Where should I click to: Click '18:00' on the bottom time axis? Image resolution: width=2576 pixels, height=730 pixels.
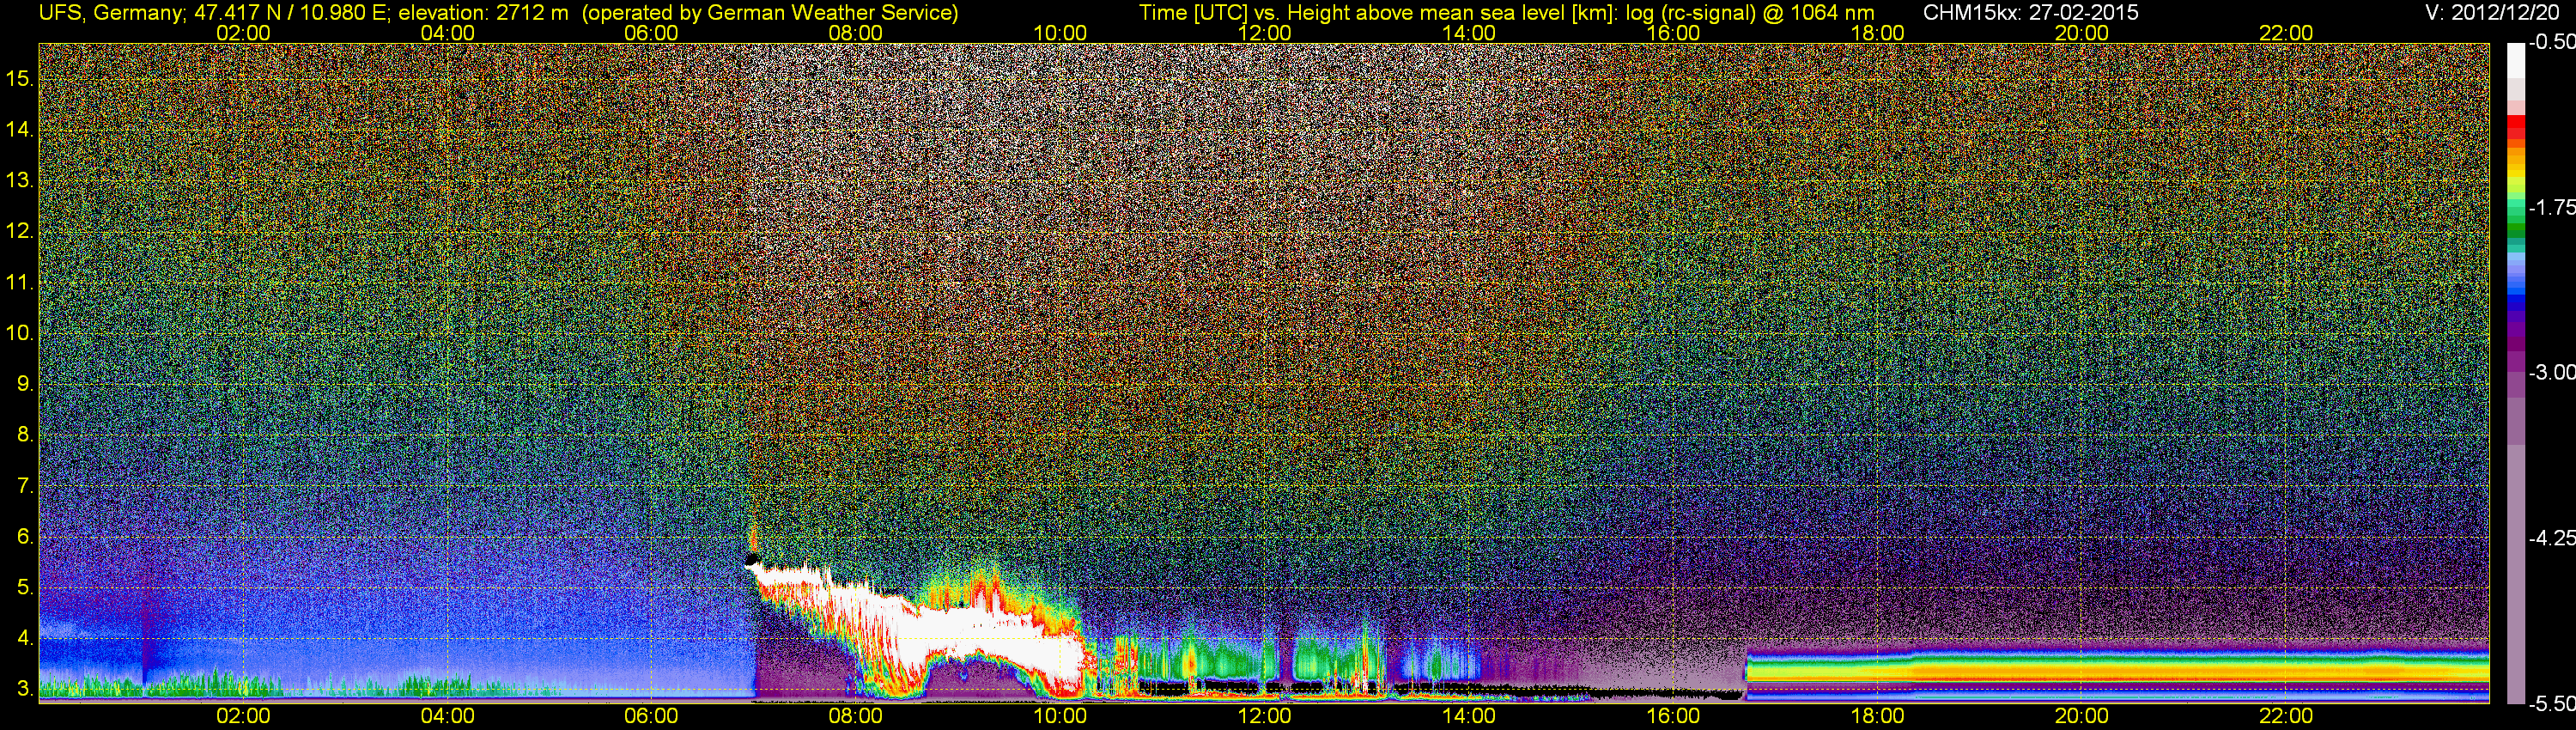(x=1877, y=716)
